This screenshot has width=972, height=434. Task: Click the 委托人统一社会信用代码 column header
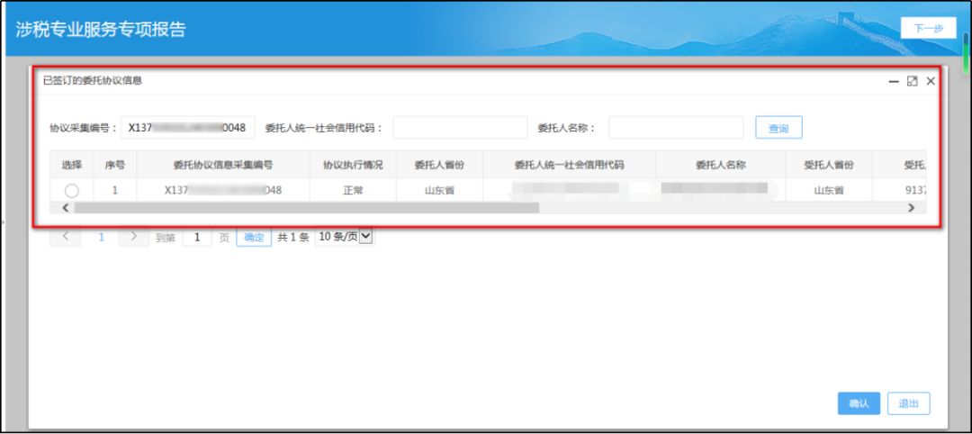coord(569,165)
